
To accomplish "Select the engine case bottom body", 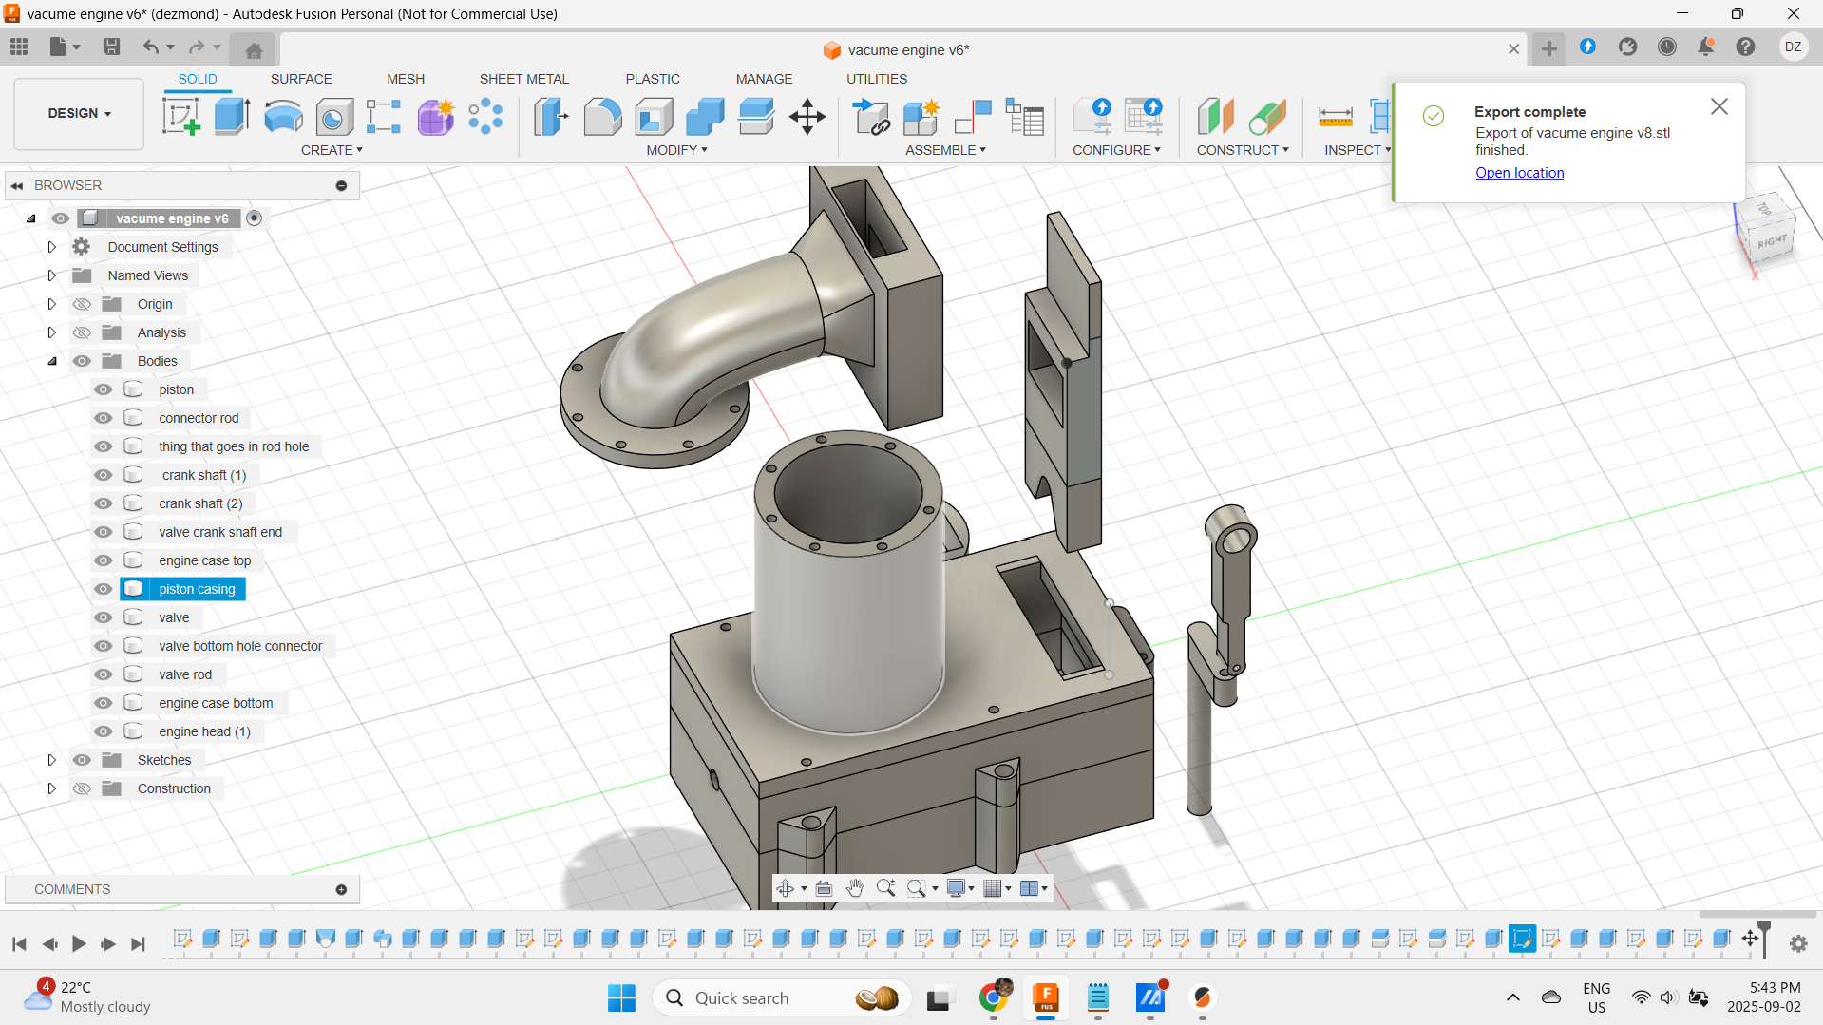I will click(x=216, y=703).
